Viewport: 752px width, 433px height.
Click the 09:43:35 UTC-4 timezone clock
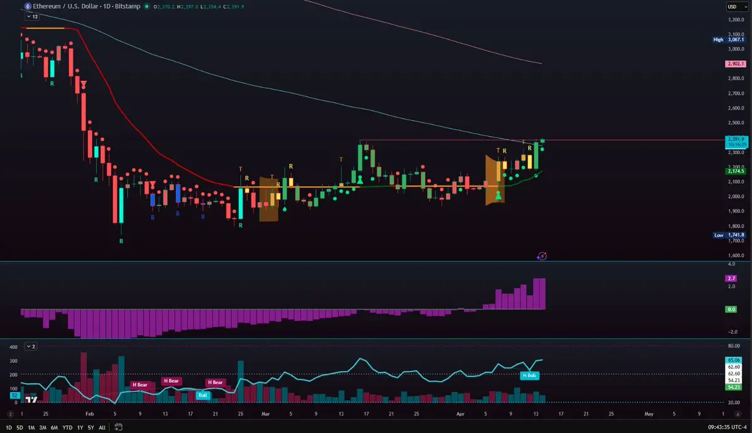pyautogui.click(x=727, y=427)
